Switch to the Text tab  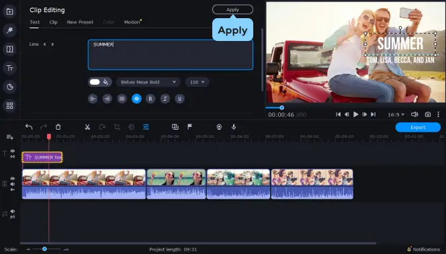pos(34,22)
